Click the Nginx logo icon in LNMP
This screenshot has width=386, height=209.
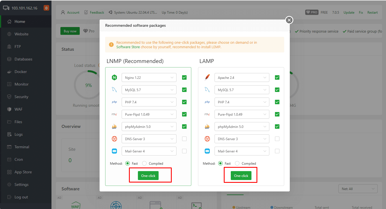pyautogui.click(x=114, y=77)
